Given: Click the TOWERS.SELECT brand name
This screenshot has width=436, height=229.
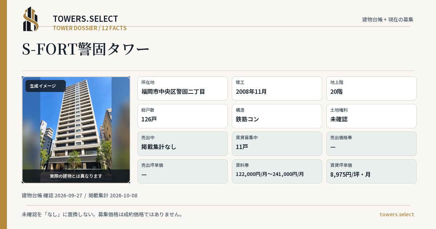Looking at the screenshot, I should tap(85, 19).
